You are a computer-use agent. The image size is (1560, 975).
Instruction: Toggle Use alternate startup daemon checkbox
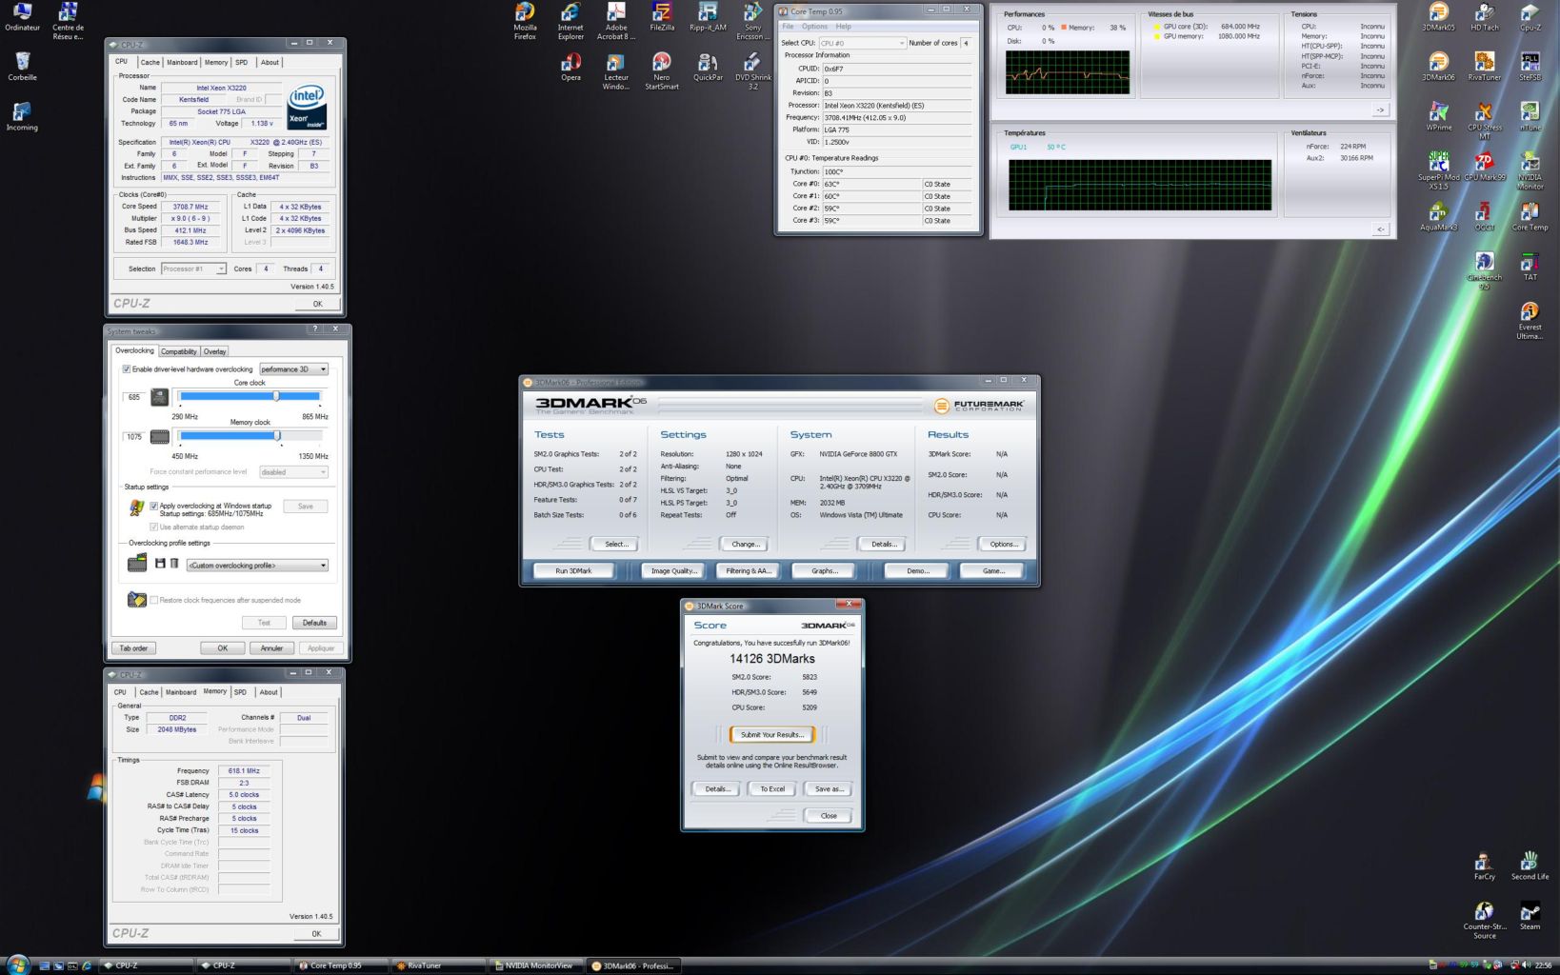[154, 527]
